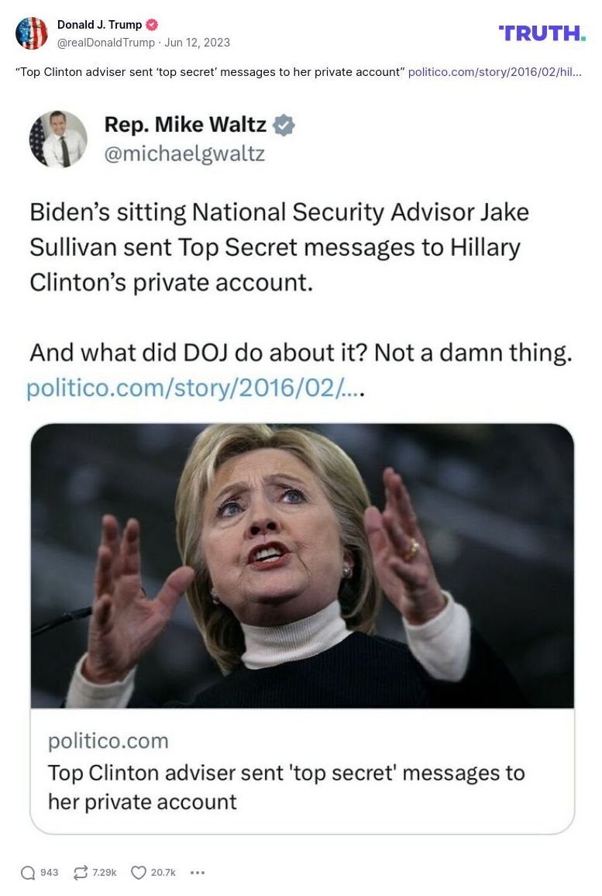Image resolution: width=602 pixels, height=896 pixels.
Task: Click the article headline about top secret messages
Action: 286,786
